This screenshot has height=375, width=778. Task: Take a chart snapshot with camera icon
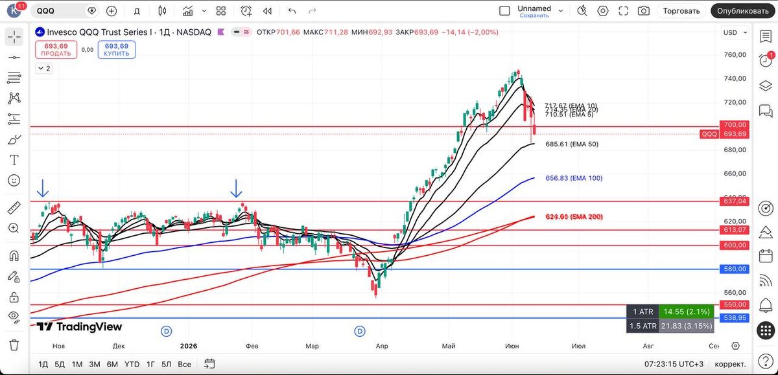tap(643, 11)
